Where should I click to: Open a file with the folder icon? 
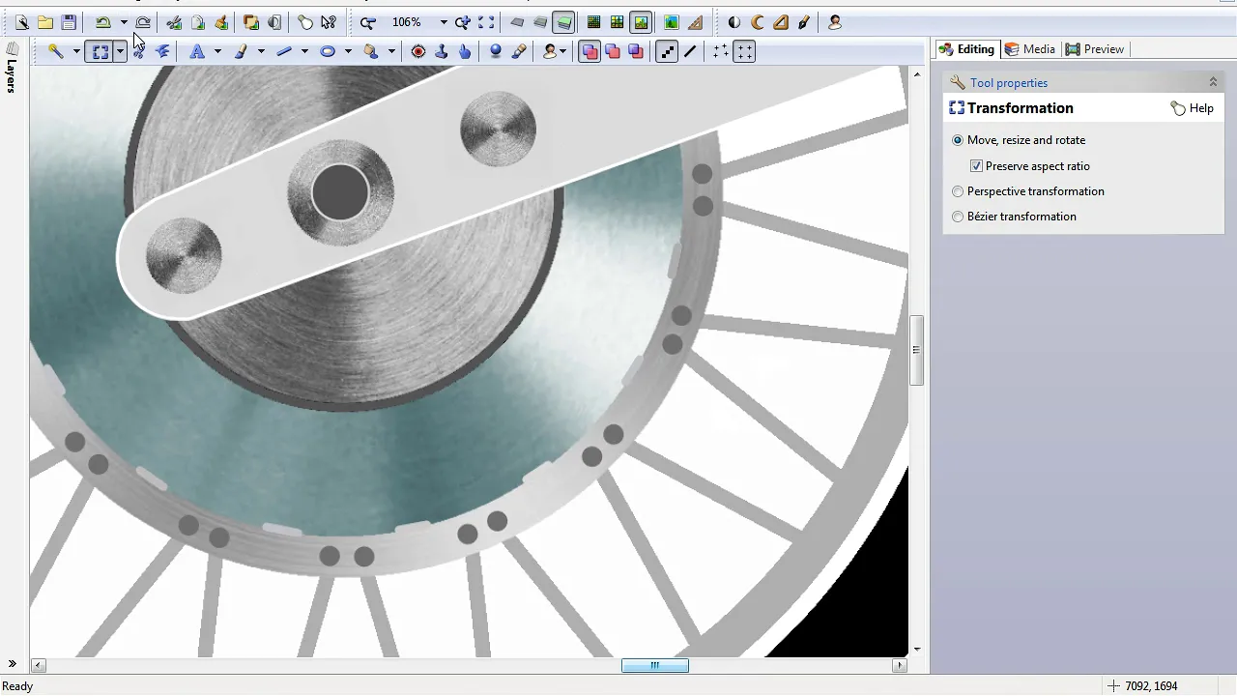[45, 22]
